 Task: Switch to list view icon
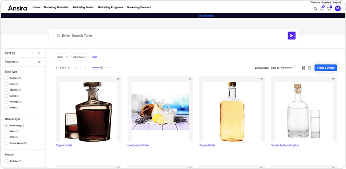pyautogui.click(x=310, y=68)
